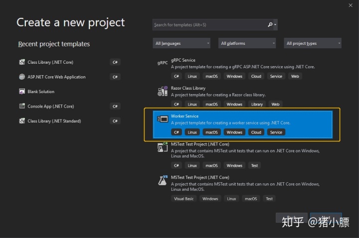This screenshot has width=359, height=238.
Task: Click the Test tag under Visual Basic MSTest project
Action: [x=269, y=199]
